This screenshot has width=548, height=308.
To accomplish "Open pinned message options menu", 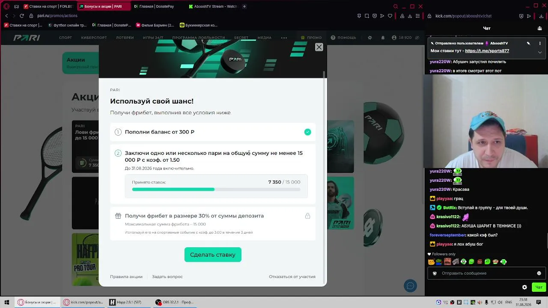I will click(540, 43).
